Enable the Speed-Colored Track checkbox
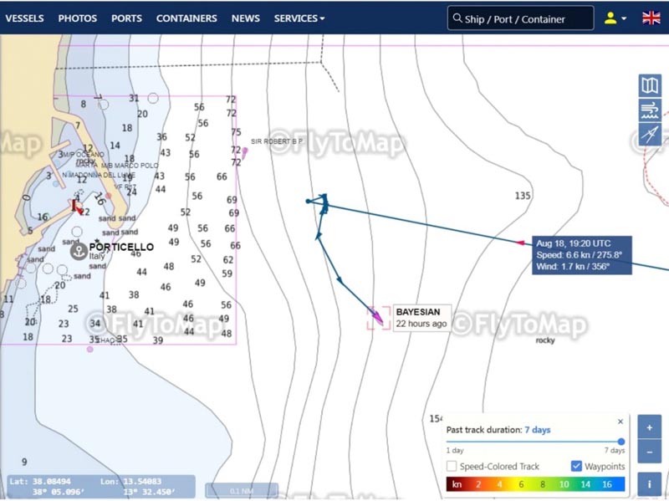The width and height of the screenshot is (669, 501). coord(452,466)
